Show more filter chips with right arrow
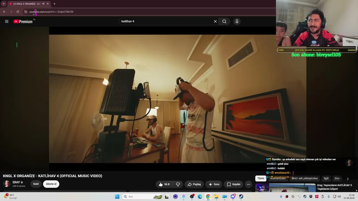This screenshot has width=358, height=201. click(348, 179)
